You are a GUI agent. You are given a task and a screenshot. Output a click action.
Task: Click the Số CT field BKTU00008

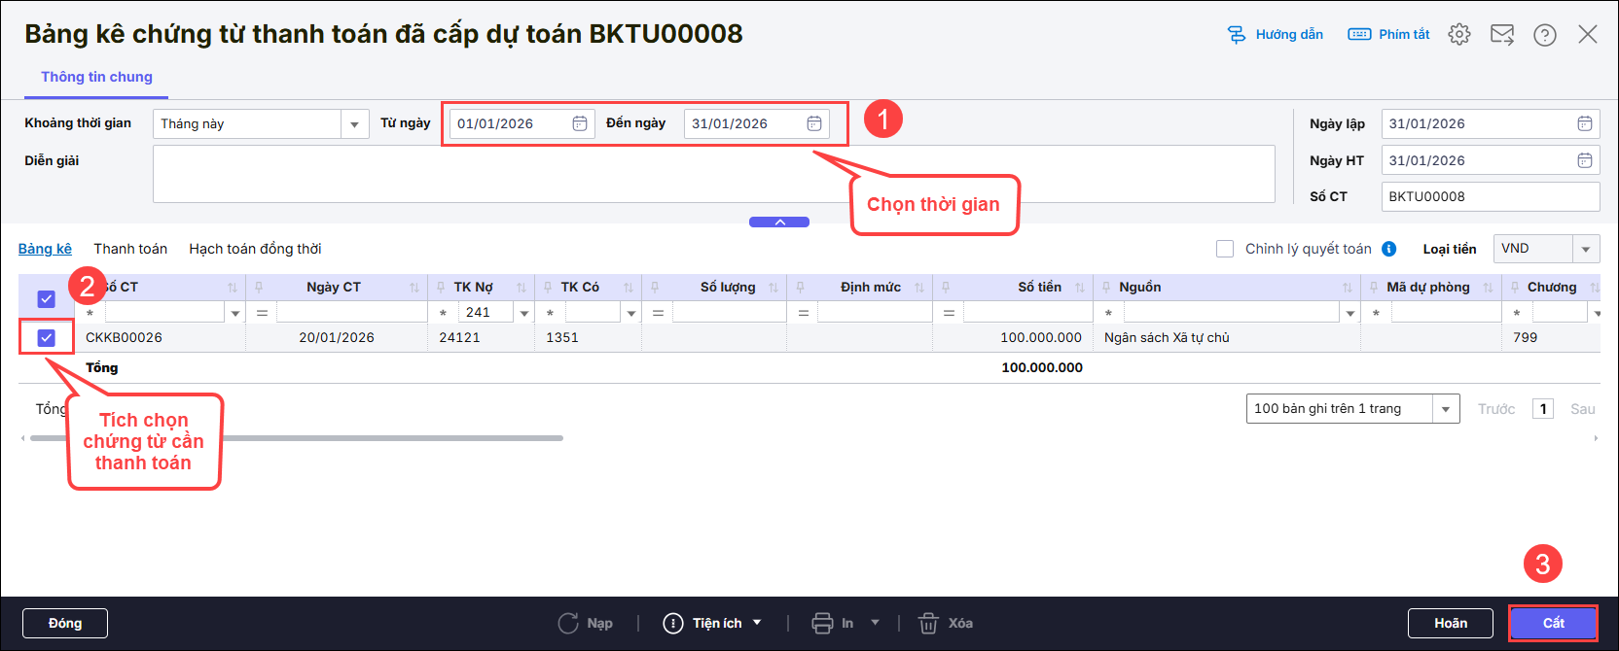point(1491,196)
